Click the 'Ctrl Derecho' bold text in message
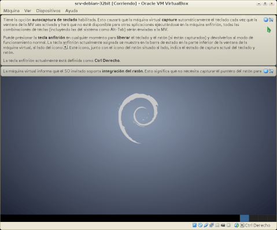This screenshot has width=277, height=230. [107, 61]
